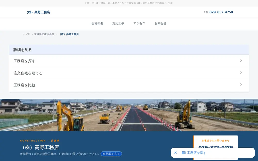Close the floating 工務店を探す bar
This screenshot has width=258, height=161.
175,153
